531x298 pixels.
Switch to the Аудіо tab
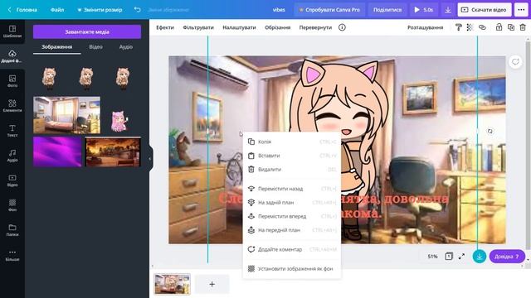tap(125, 47)
